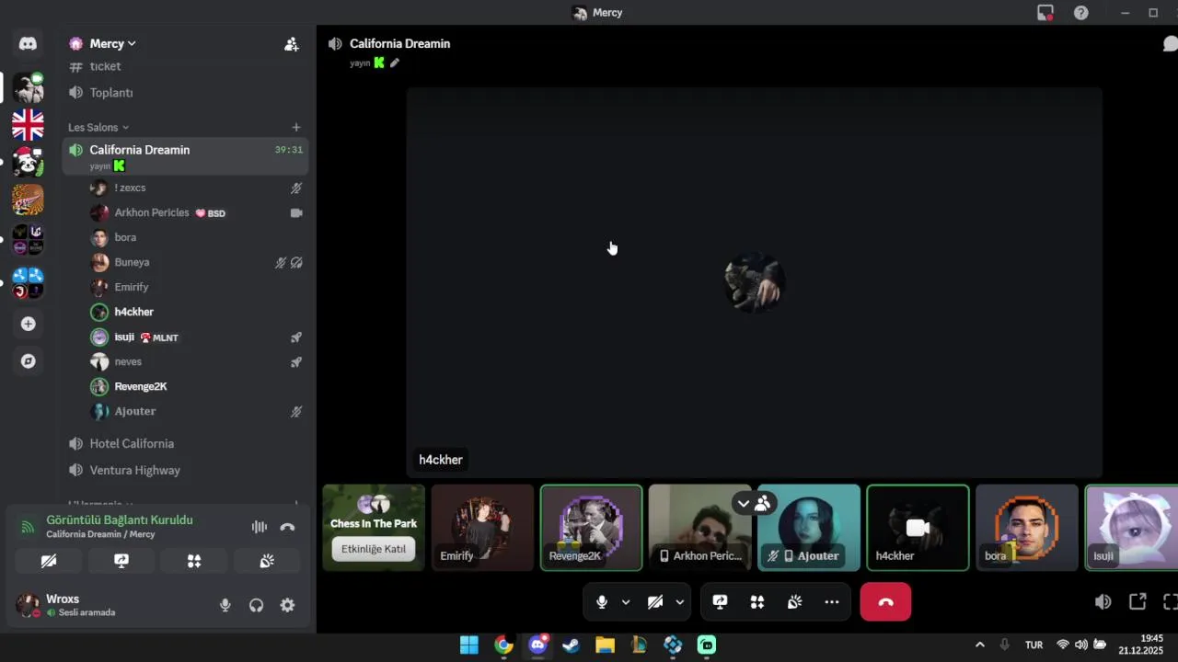Join Hotel California voice channel
The image size is (1178, 662).
(x=184, y=443)
